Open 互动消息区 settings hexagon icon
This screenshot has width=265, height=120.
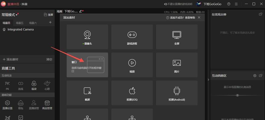(255, 76)
